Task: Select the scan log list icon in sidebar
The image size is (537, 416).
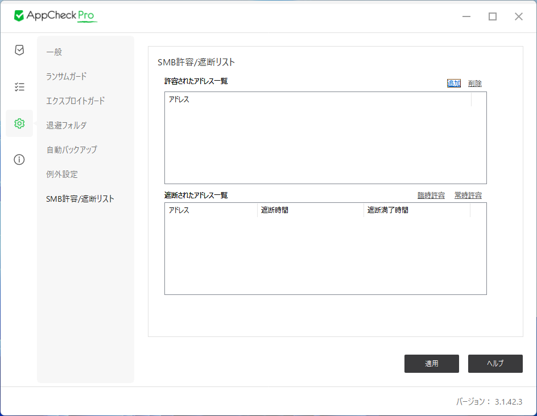Action: click(19, 86)
